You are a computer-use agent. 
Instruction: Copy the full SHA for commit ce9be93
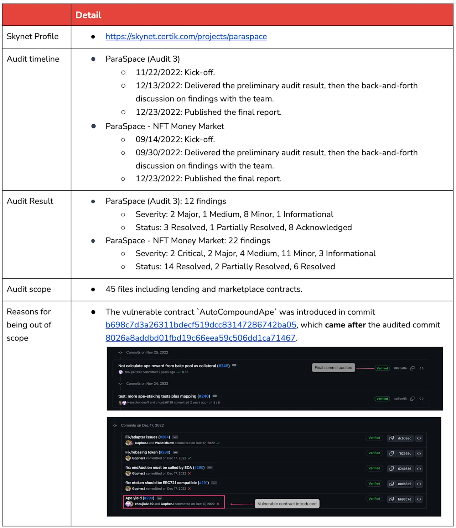click(412, 399)
